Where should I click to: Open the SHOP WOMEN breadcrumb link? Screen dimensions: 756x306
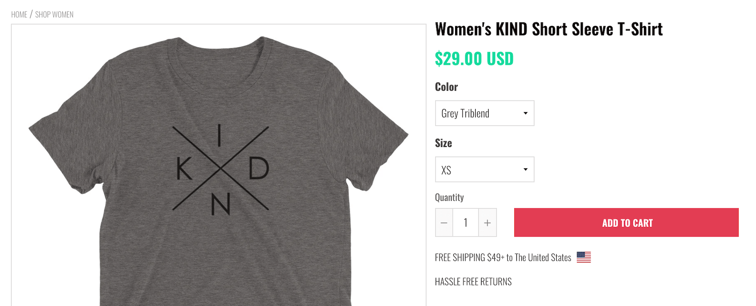pos(54,14)
